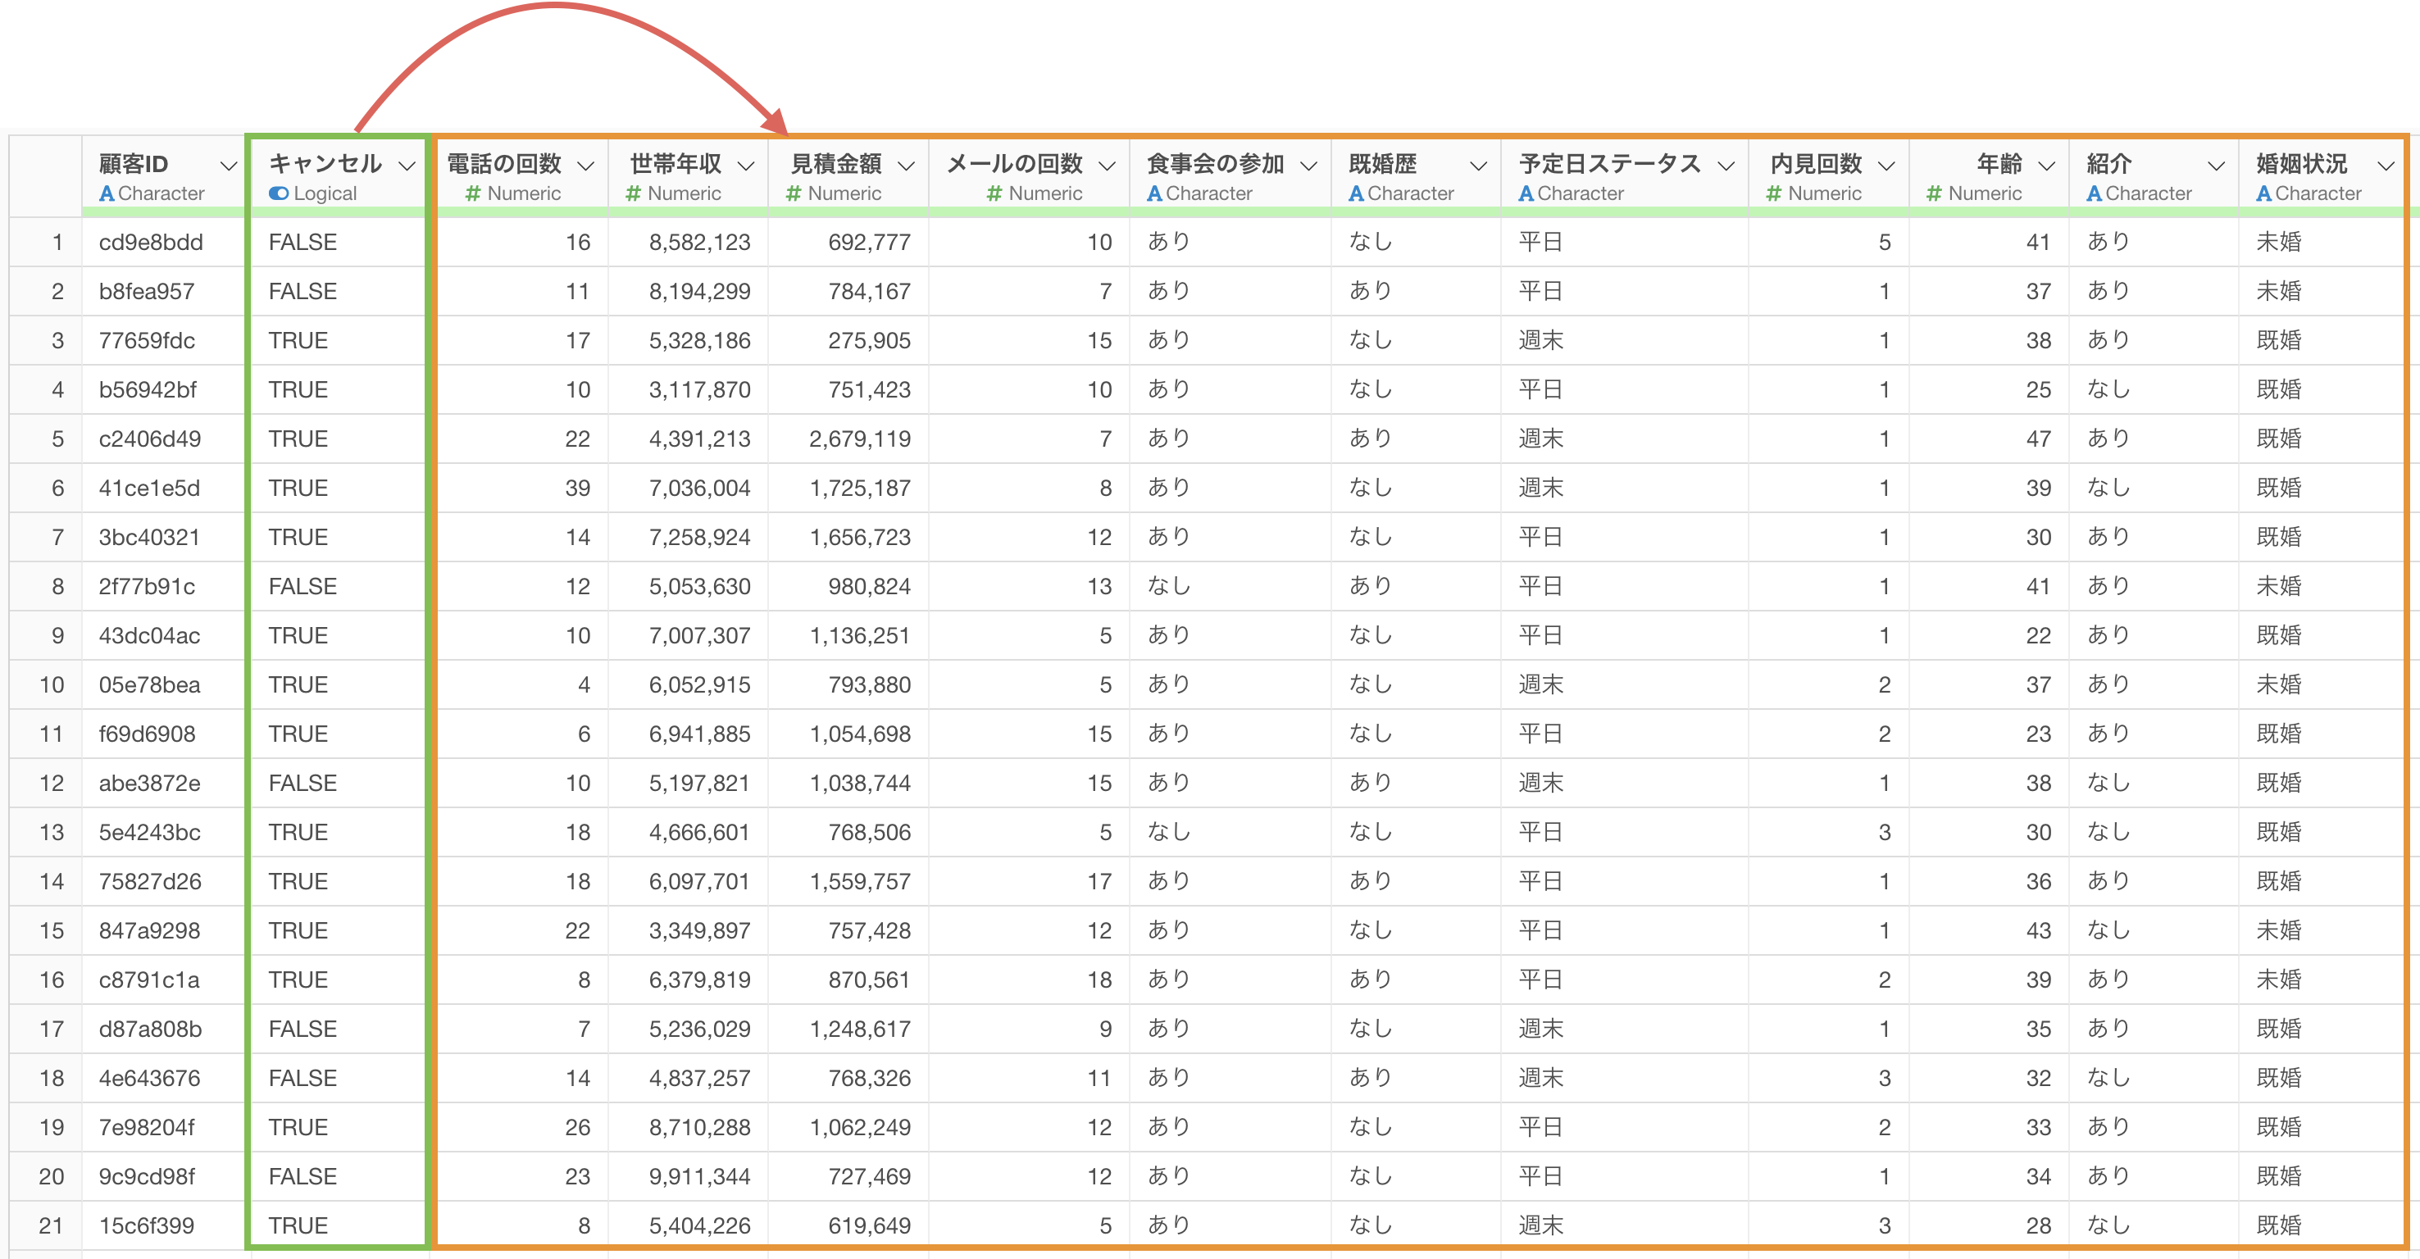The image size is (2420, 1259).
Task: Click the Numeric hash icon under 年齢
Action: pos(1933,193)
